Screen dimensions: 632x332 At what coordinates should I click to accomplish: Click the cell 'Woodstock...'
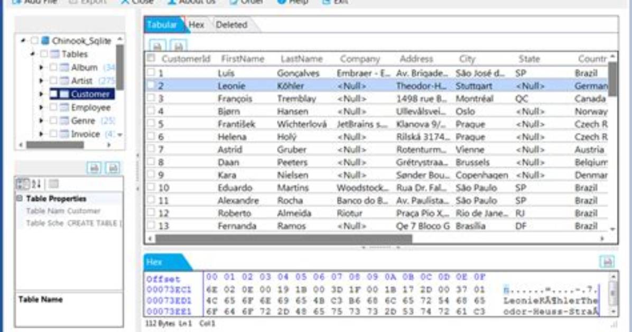pyautogui.click(x=363, y=188)
